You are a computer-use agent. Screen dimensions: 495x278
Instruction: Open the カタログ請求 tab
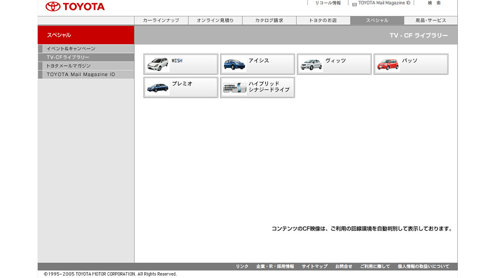pos(269,20)
